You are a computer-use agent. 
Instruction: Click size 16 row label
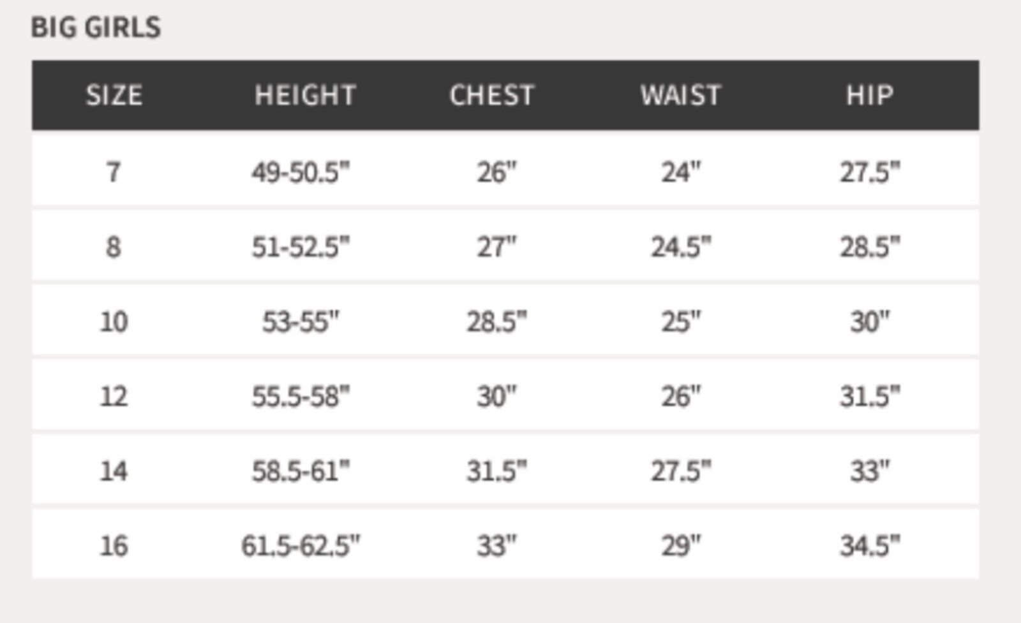pyautogui.click(x=114, y=546)
